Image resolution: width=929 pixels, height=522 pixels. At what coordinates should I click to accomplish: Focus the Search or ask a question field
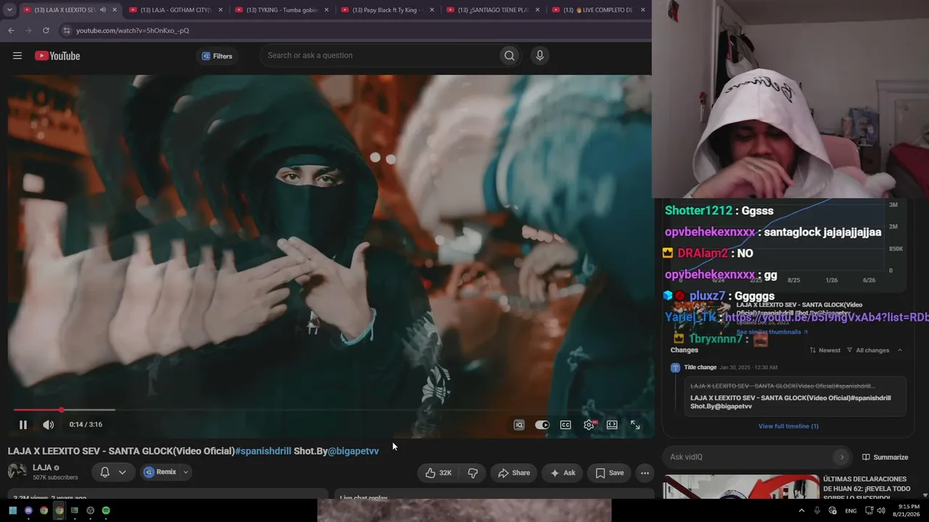pos(380,56)
